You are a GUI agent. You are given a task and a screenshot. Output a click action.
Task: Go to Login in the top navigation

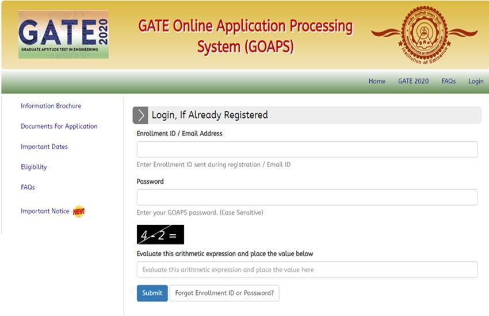476,81
